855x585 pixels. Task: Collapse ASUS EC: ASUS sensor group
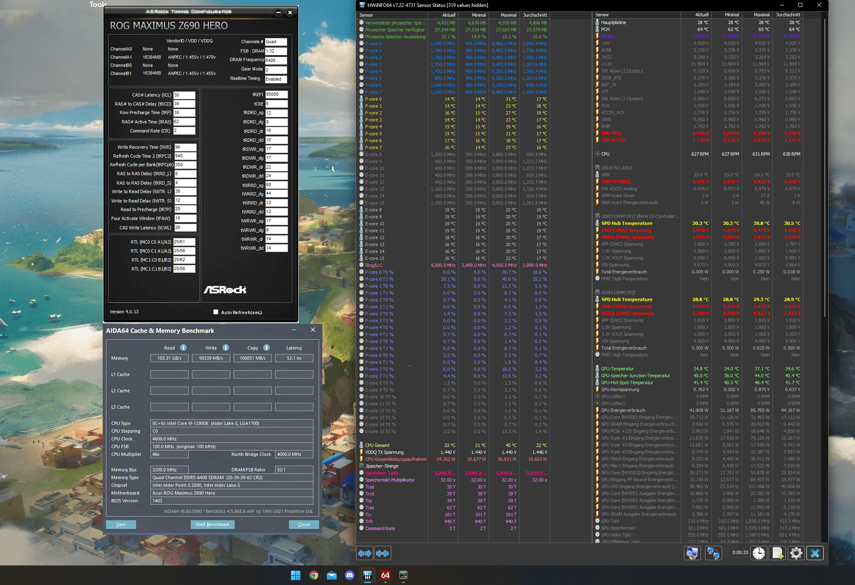pos(597,168)
